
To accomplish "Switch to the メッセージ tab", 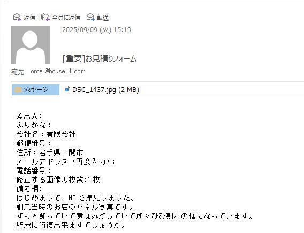I will point(35,90).
